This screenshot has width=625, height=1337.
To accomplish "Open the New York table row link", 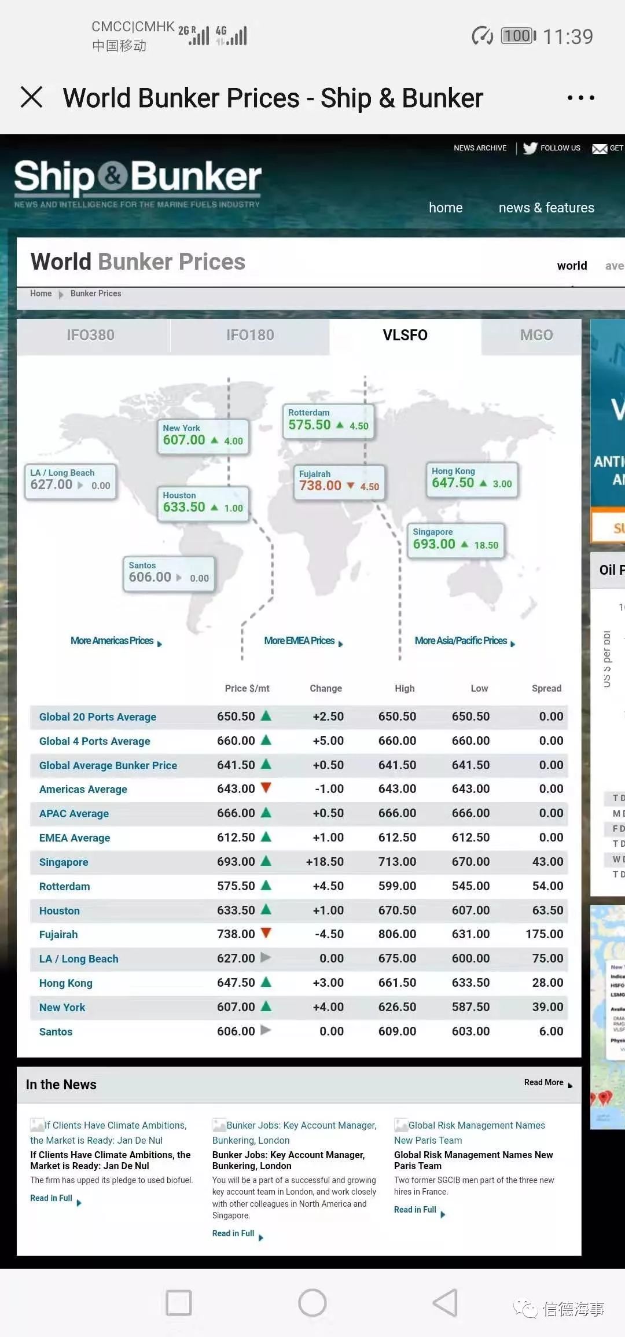I will [62, 1008].
